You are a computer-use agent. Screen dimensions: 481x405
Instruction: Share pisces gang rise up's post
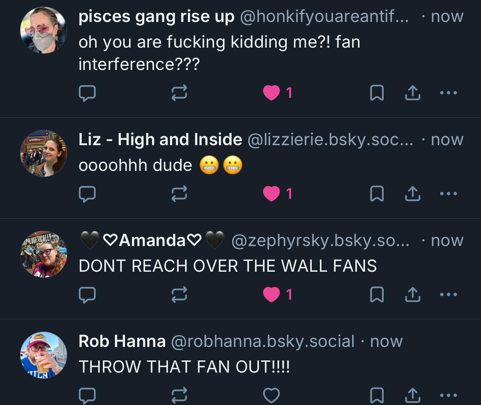[x=412, y=93]
